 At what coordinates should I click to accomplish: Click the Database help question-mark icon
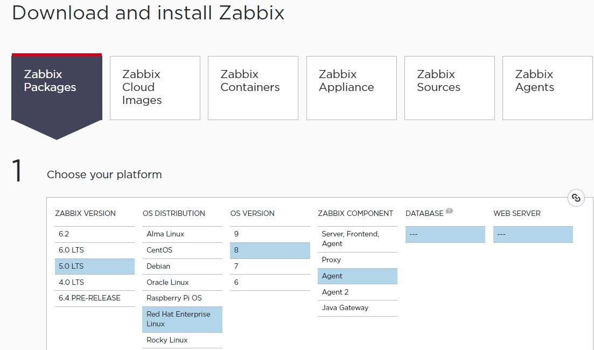coord(449,211)
